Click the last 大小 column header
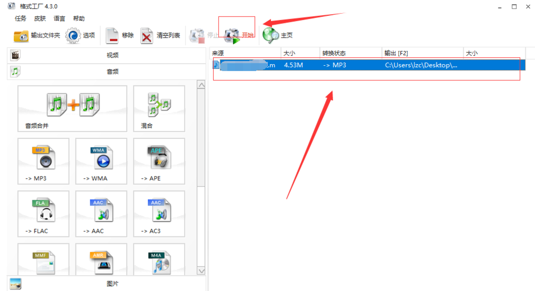 click(494, 53)
